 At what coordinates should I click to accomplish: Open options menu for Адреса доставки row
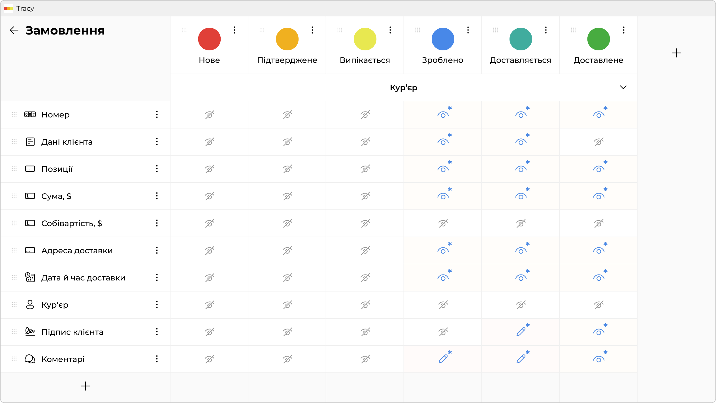pos(157,250)
